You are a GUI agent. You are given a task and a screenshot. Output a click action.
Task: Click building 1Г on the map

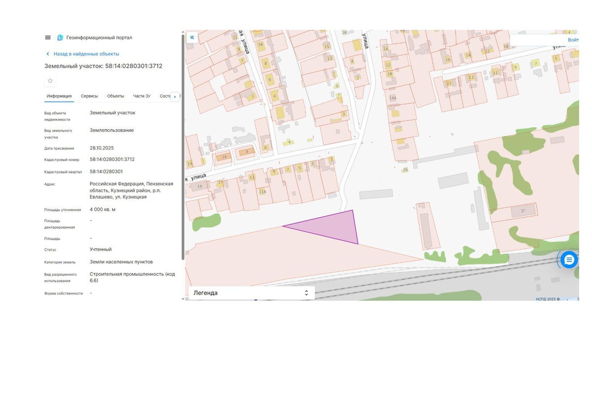pos(523,211)
